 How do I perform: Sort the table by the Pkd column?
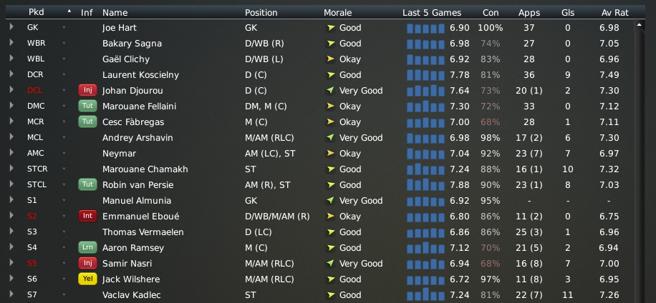point(37,13)
